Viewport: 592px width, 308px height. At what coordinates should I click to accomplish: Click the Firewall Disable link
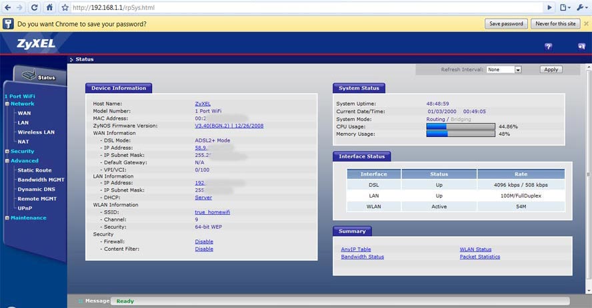pos(204,241)
